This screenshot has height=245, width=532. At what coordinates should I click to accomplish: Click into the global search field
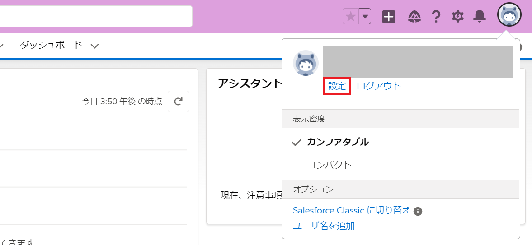tap(95, 16)
